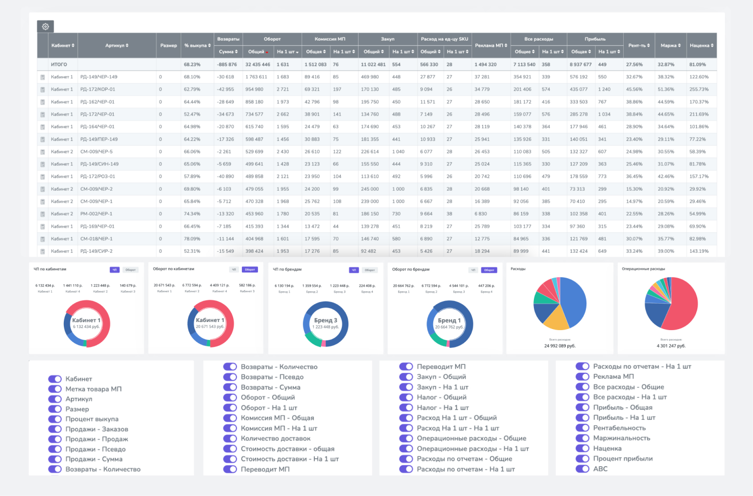Click the document icon for row РД-172/КОР-01
This screenshot has height=496, width=753.
pyautogui.click(x=43, y=90)
